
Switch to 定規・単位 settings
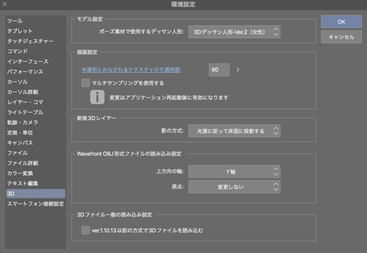[x=36, y=133]
